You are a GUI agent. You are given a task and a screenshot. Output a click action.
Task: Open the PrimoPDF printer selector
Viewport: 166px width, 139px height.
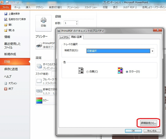[x=46, y=45]
